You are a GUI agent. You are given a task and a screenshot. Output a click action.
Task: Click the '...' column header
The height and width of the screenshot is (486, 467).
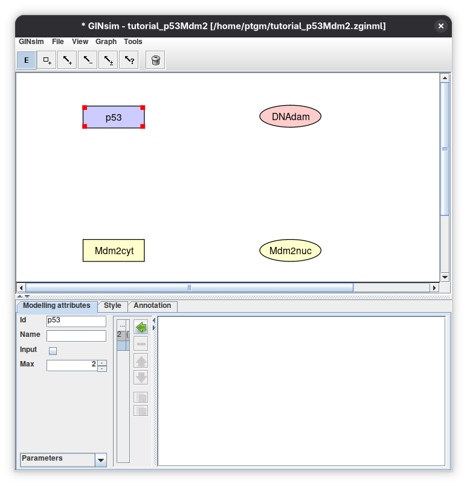coord(122,325)
